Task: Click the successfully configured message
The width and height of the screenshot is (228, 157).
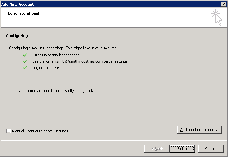Action: click(x=56, y=91)
